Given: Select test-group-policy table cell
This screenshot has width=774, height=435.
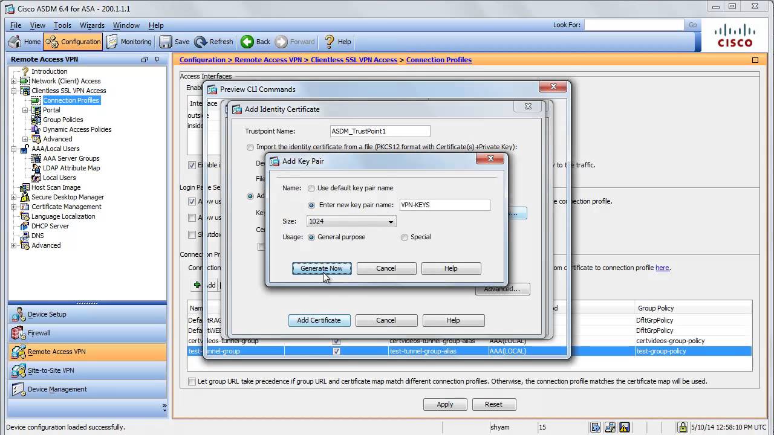Looking at the screenshot, I should tap(693, 351).
